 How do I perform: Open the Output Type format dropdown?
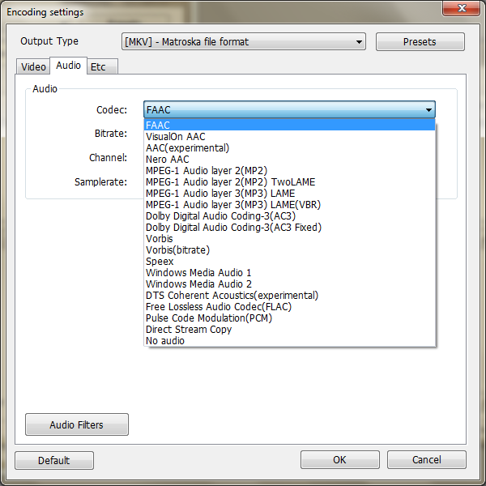(x=244, y=41)
